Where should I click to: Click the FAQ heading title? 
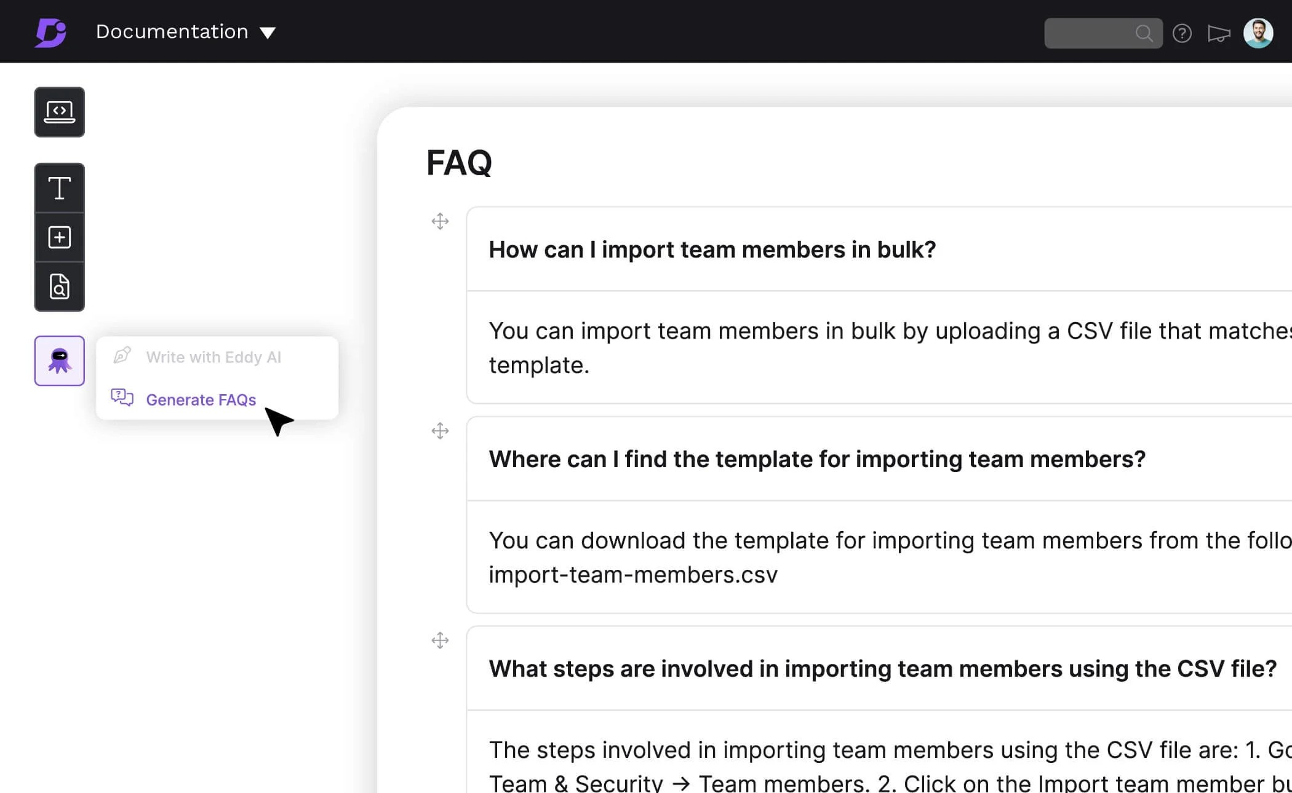tap(459, 163)
